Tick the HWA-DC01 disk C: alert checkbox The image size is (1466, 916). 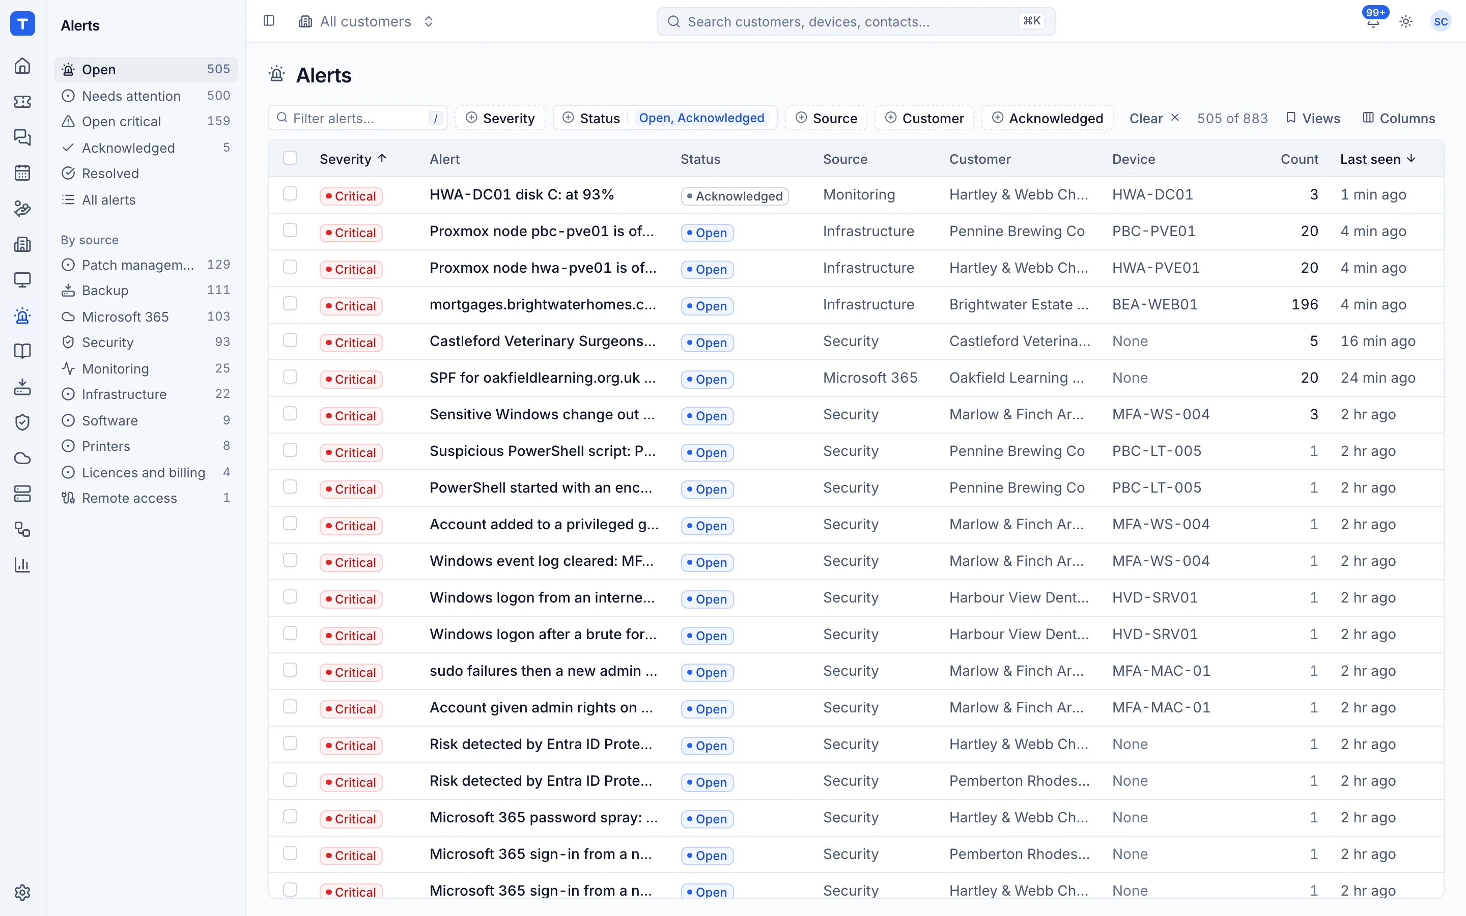[x=290, y=194]
